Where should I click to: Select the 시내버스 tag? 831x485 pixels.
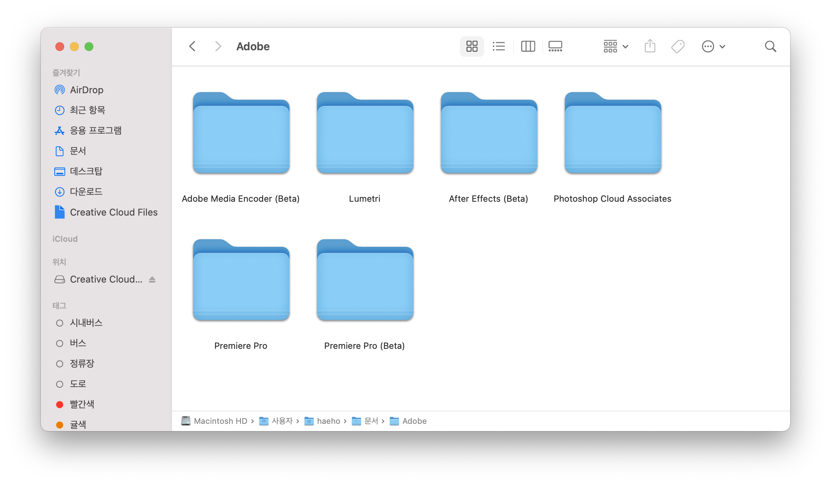point(86,323)
